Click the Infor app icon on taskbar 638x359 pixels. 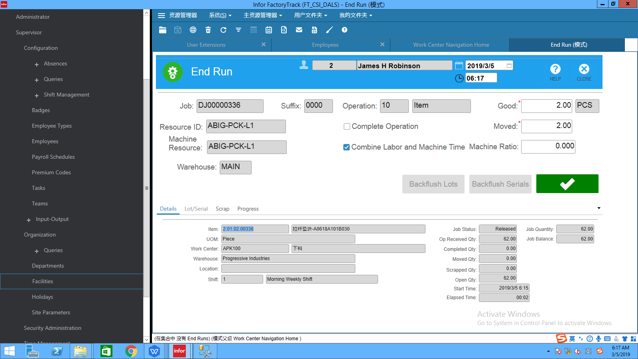click(x=179, y=351)
